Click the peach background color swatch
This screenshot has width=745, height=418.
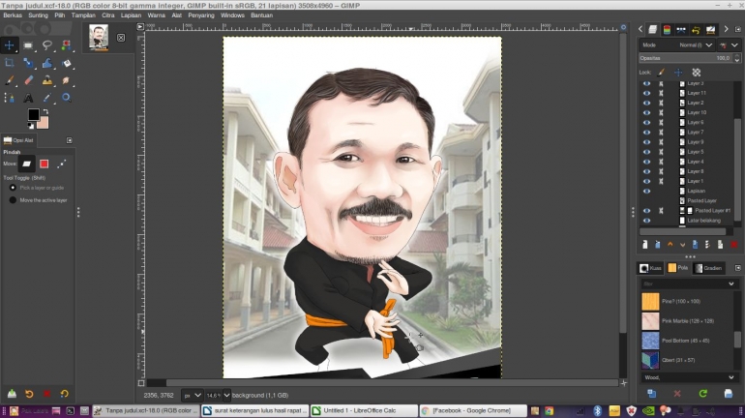click(x=45, y=124)
